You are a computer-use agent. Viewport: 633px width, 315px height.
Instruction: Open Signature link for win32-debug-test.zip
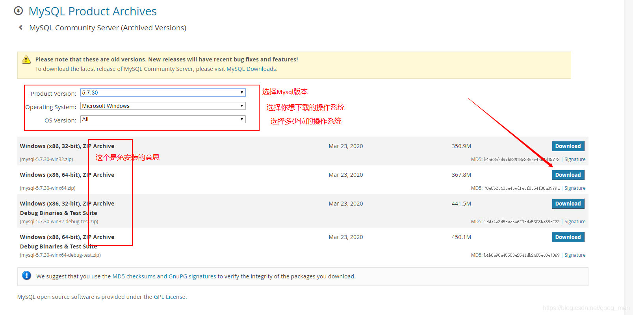[575, 222]
